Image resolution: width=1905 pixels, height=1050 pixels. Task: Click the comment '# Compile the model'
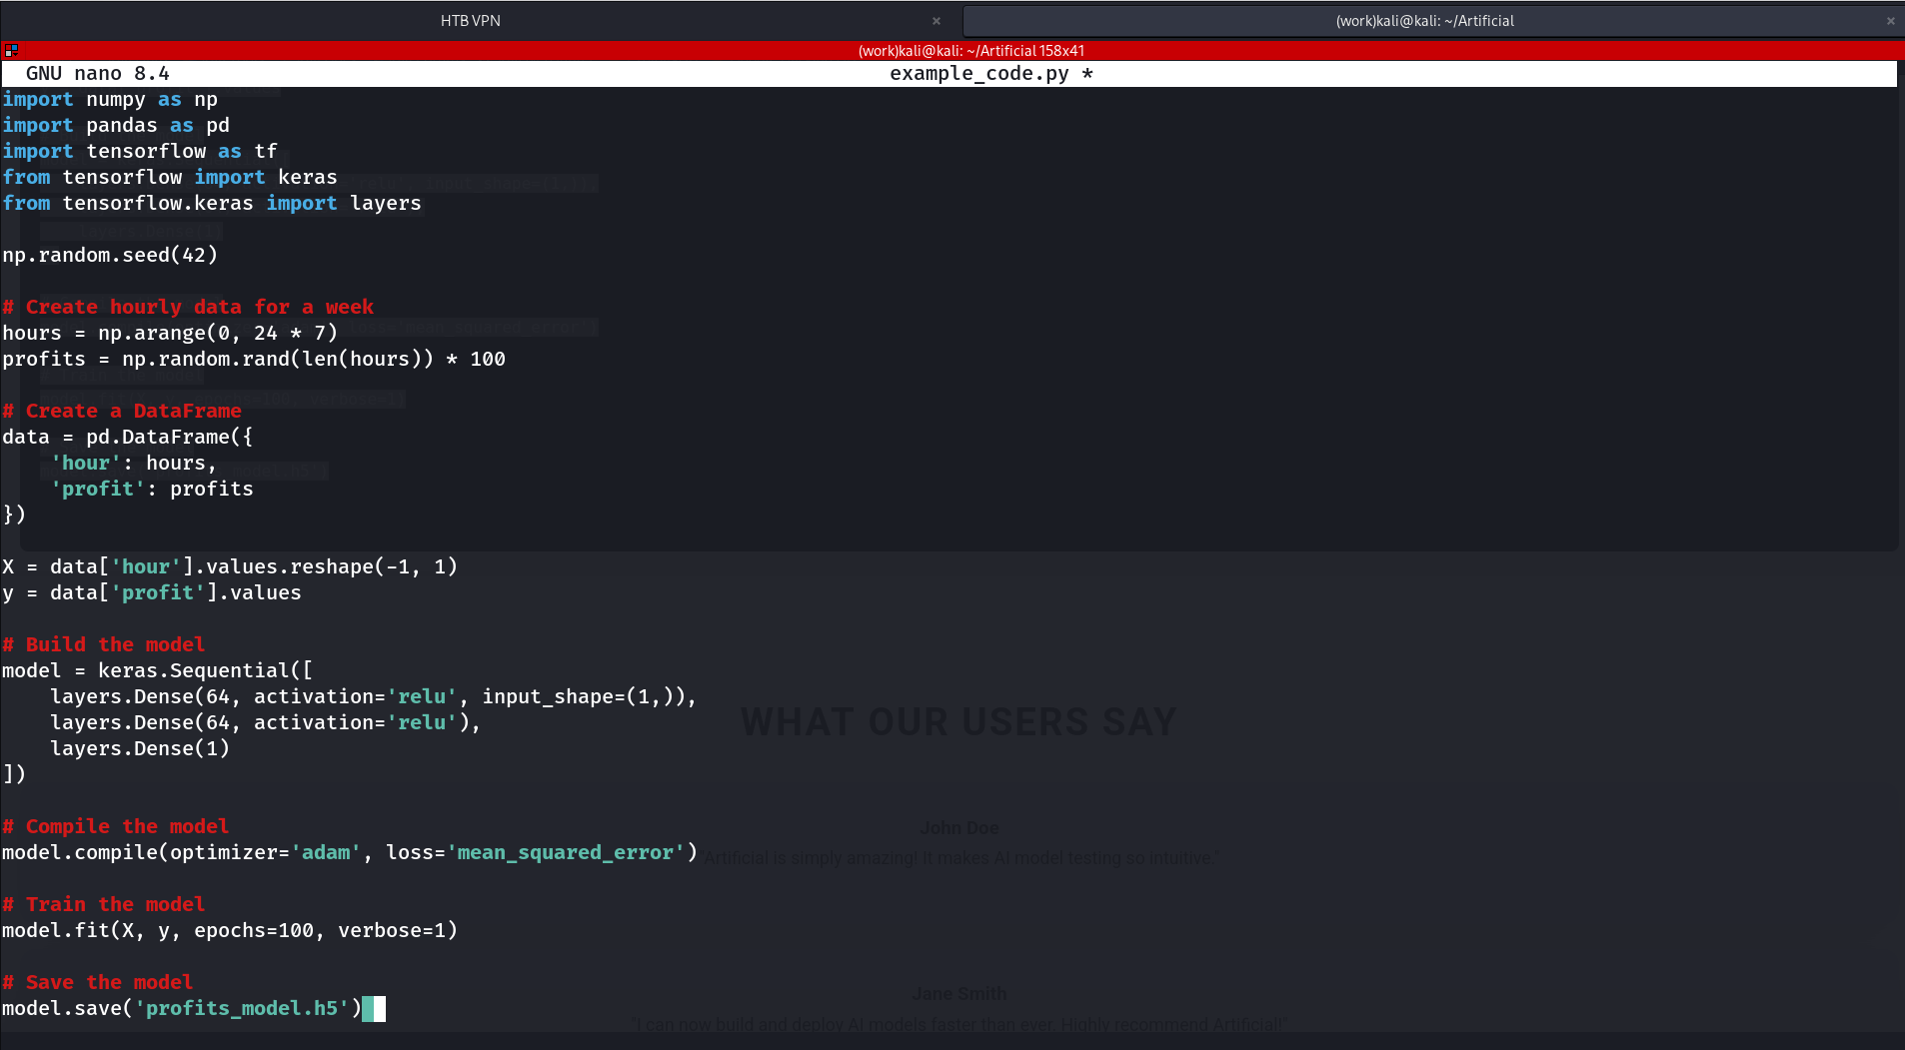(x=116, y=826)
